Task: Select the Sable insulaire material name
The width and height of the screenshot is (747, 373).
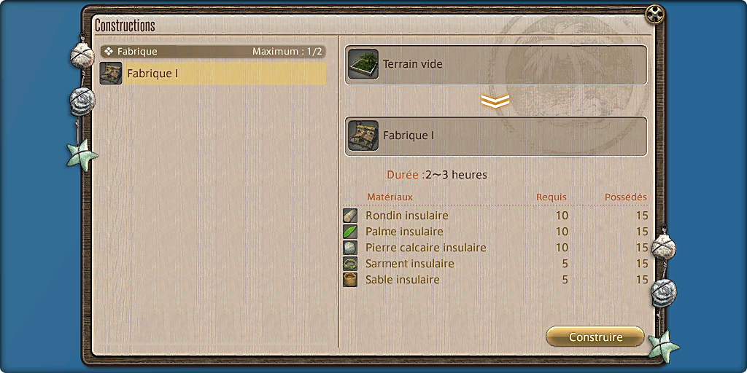Action: point(402,280)
